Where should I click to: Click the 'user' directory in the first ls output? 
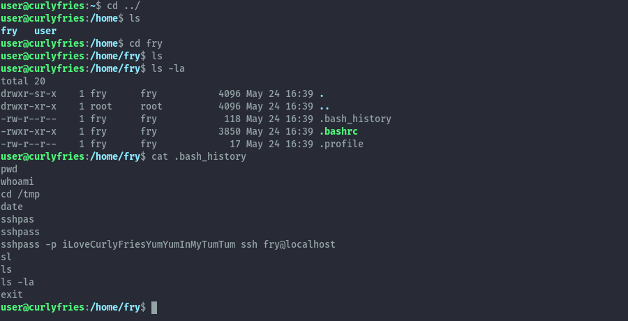[x=45, y=31]
